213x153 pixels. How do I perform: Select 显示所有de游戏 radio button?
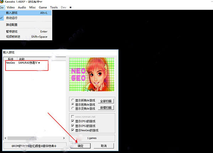(x=73, y=100)
